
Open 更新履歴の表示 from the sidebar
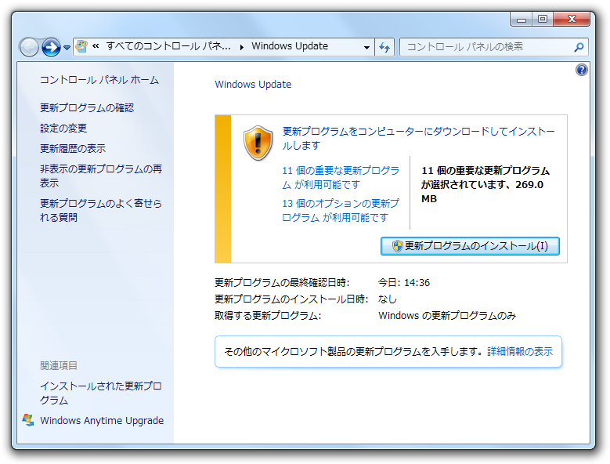coord(73,148)
